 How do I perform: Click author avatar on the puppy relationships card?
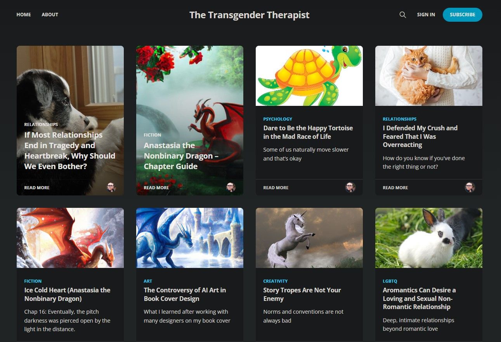click(x=111, y=187)
